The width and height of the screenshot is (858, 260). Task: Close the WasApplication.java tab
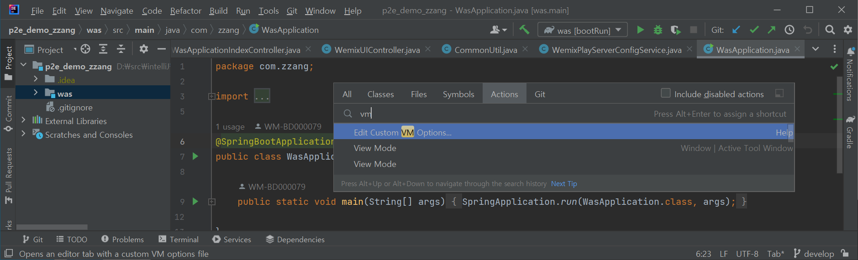797,49
